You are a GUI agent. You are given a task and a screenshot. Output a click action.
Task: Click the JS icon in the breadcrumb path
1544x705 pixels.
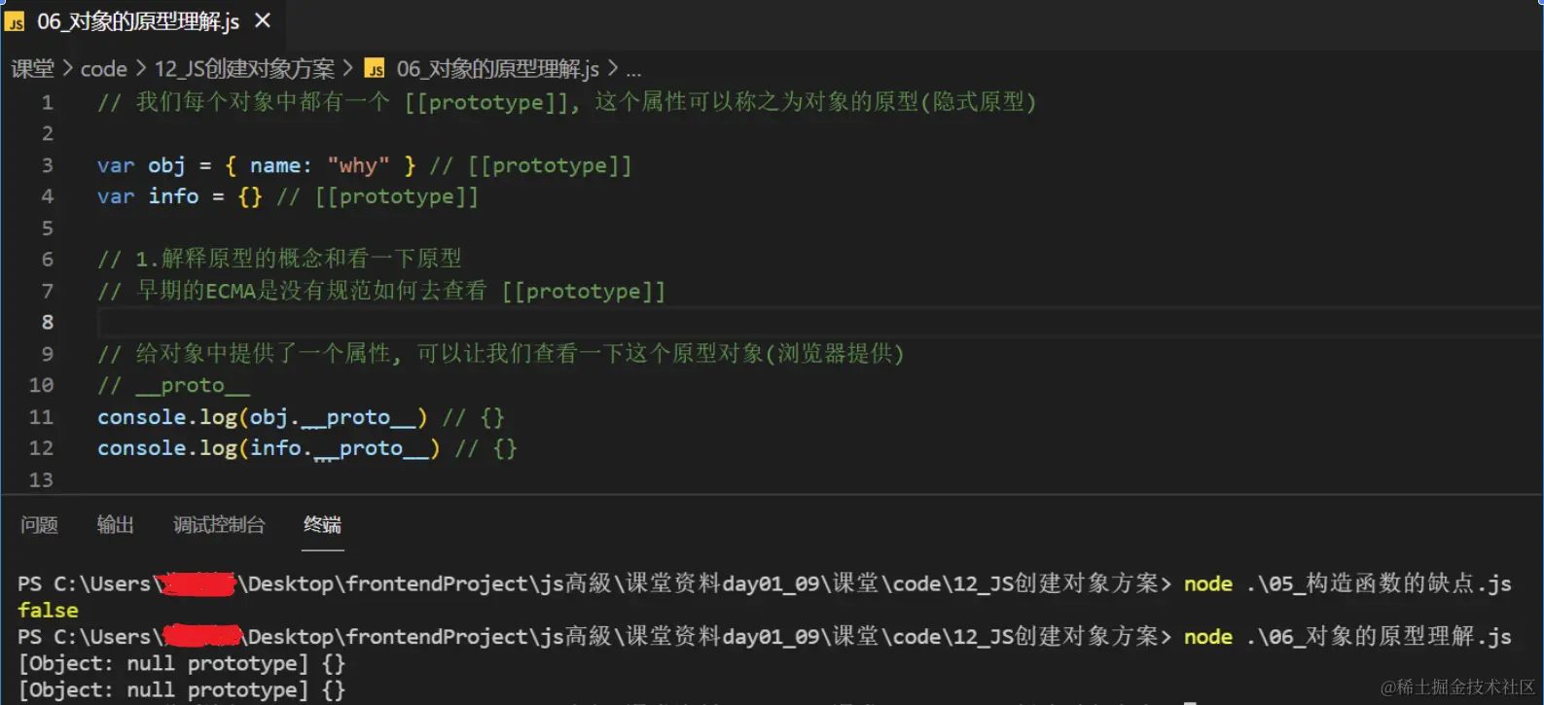pyautogui.click(x=375, y=69)
